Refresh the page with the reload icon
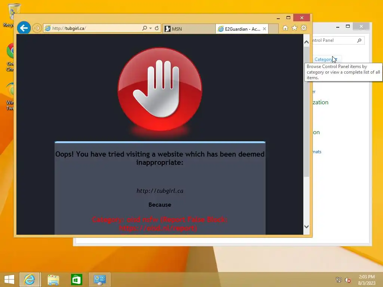 point(157,28)
